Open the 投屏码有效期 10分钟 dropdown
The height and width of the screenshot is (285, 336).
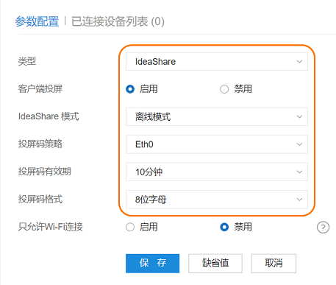pos(217,172)
